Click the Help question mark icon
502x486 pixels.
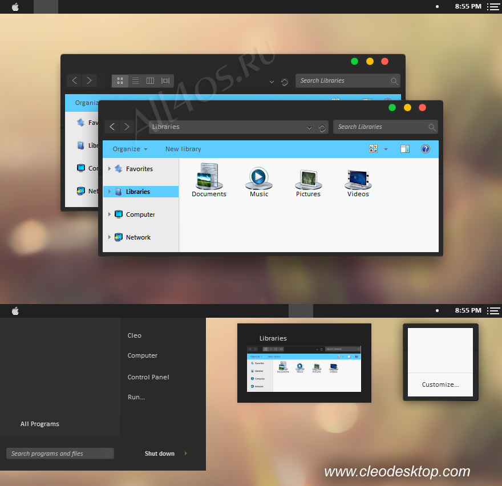point(425,149)
